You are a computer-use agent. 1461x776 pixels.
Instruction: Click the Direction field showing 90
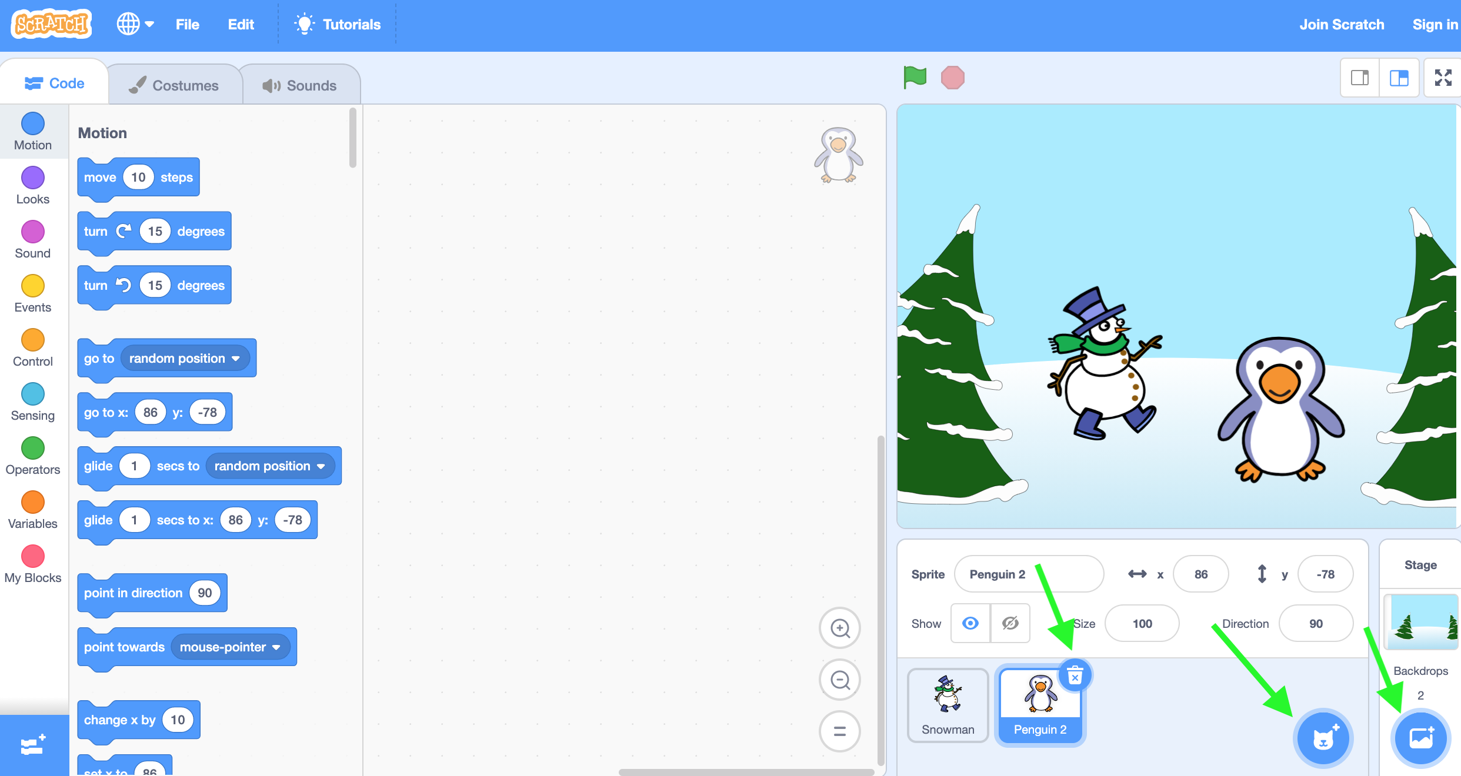1316,623
